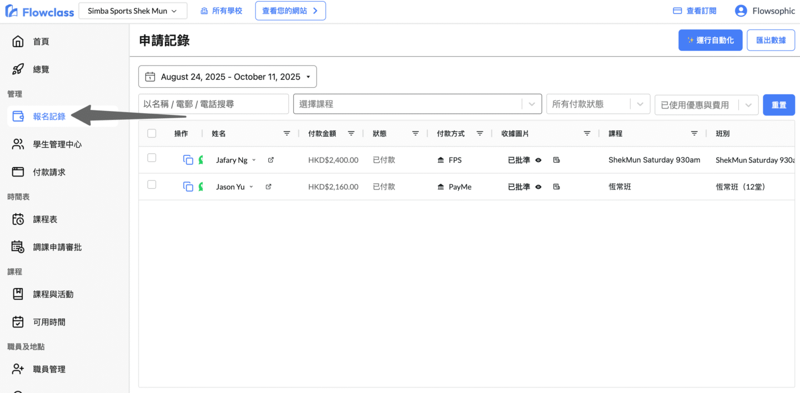The image size is (800, 393).
Task: Open 課程表 from the sidebar
Action: coord(45,219)
